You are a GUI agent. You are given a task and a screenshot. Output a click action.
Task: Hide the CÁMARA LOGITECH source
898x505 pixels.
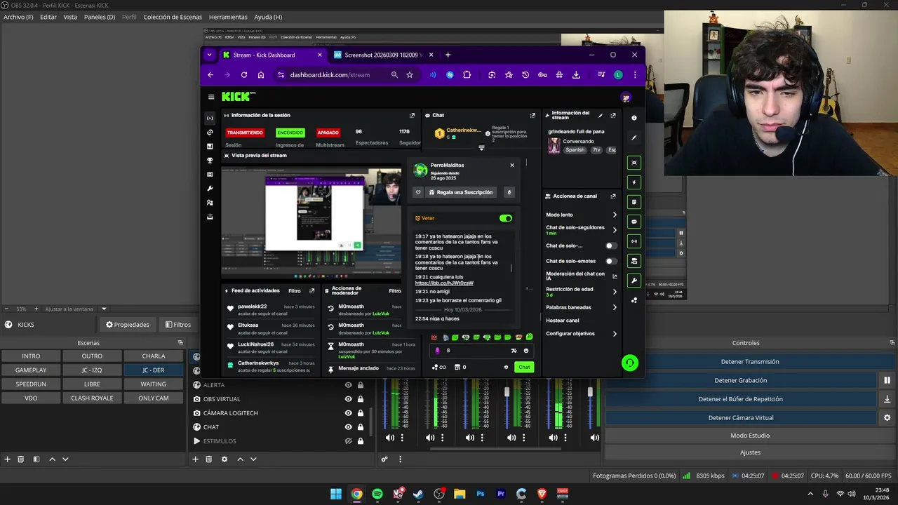click(x=348, y=413)
